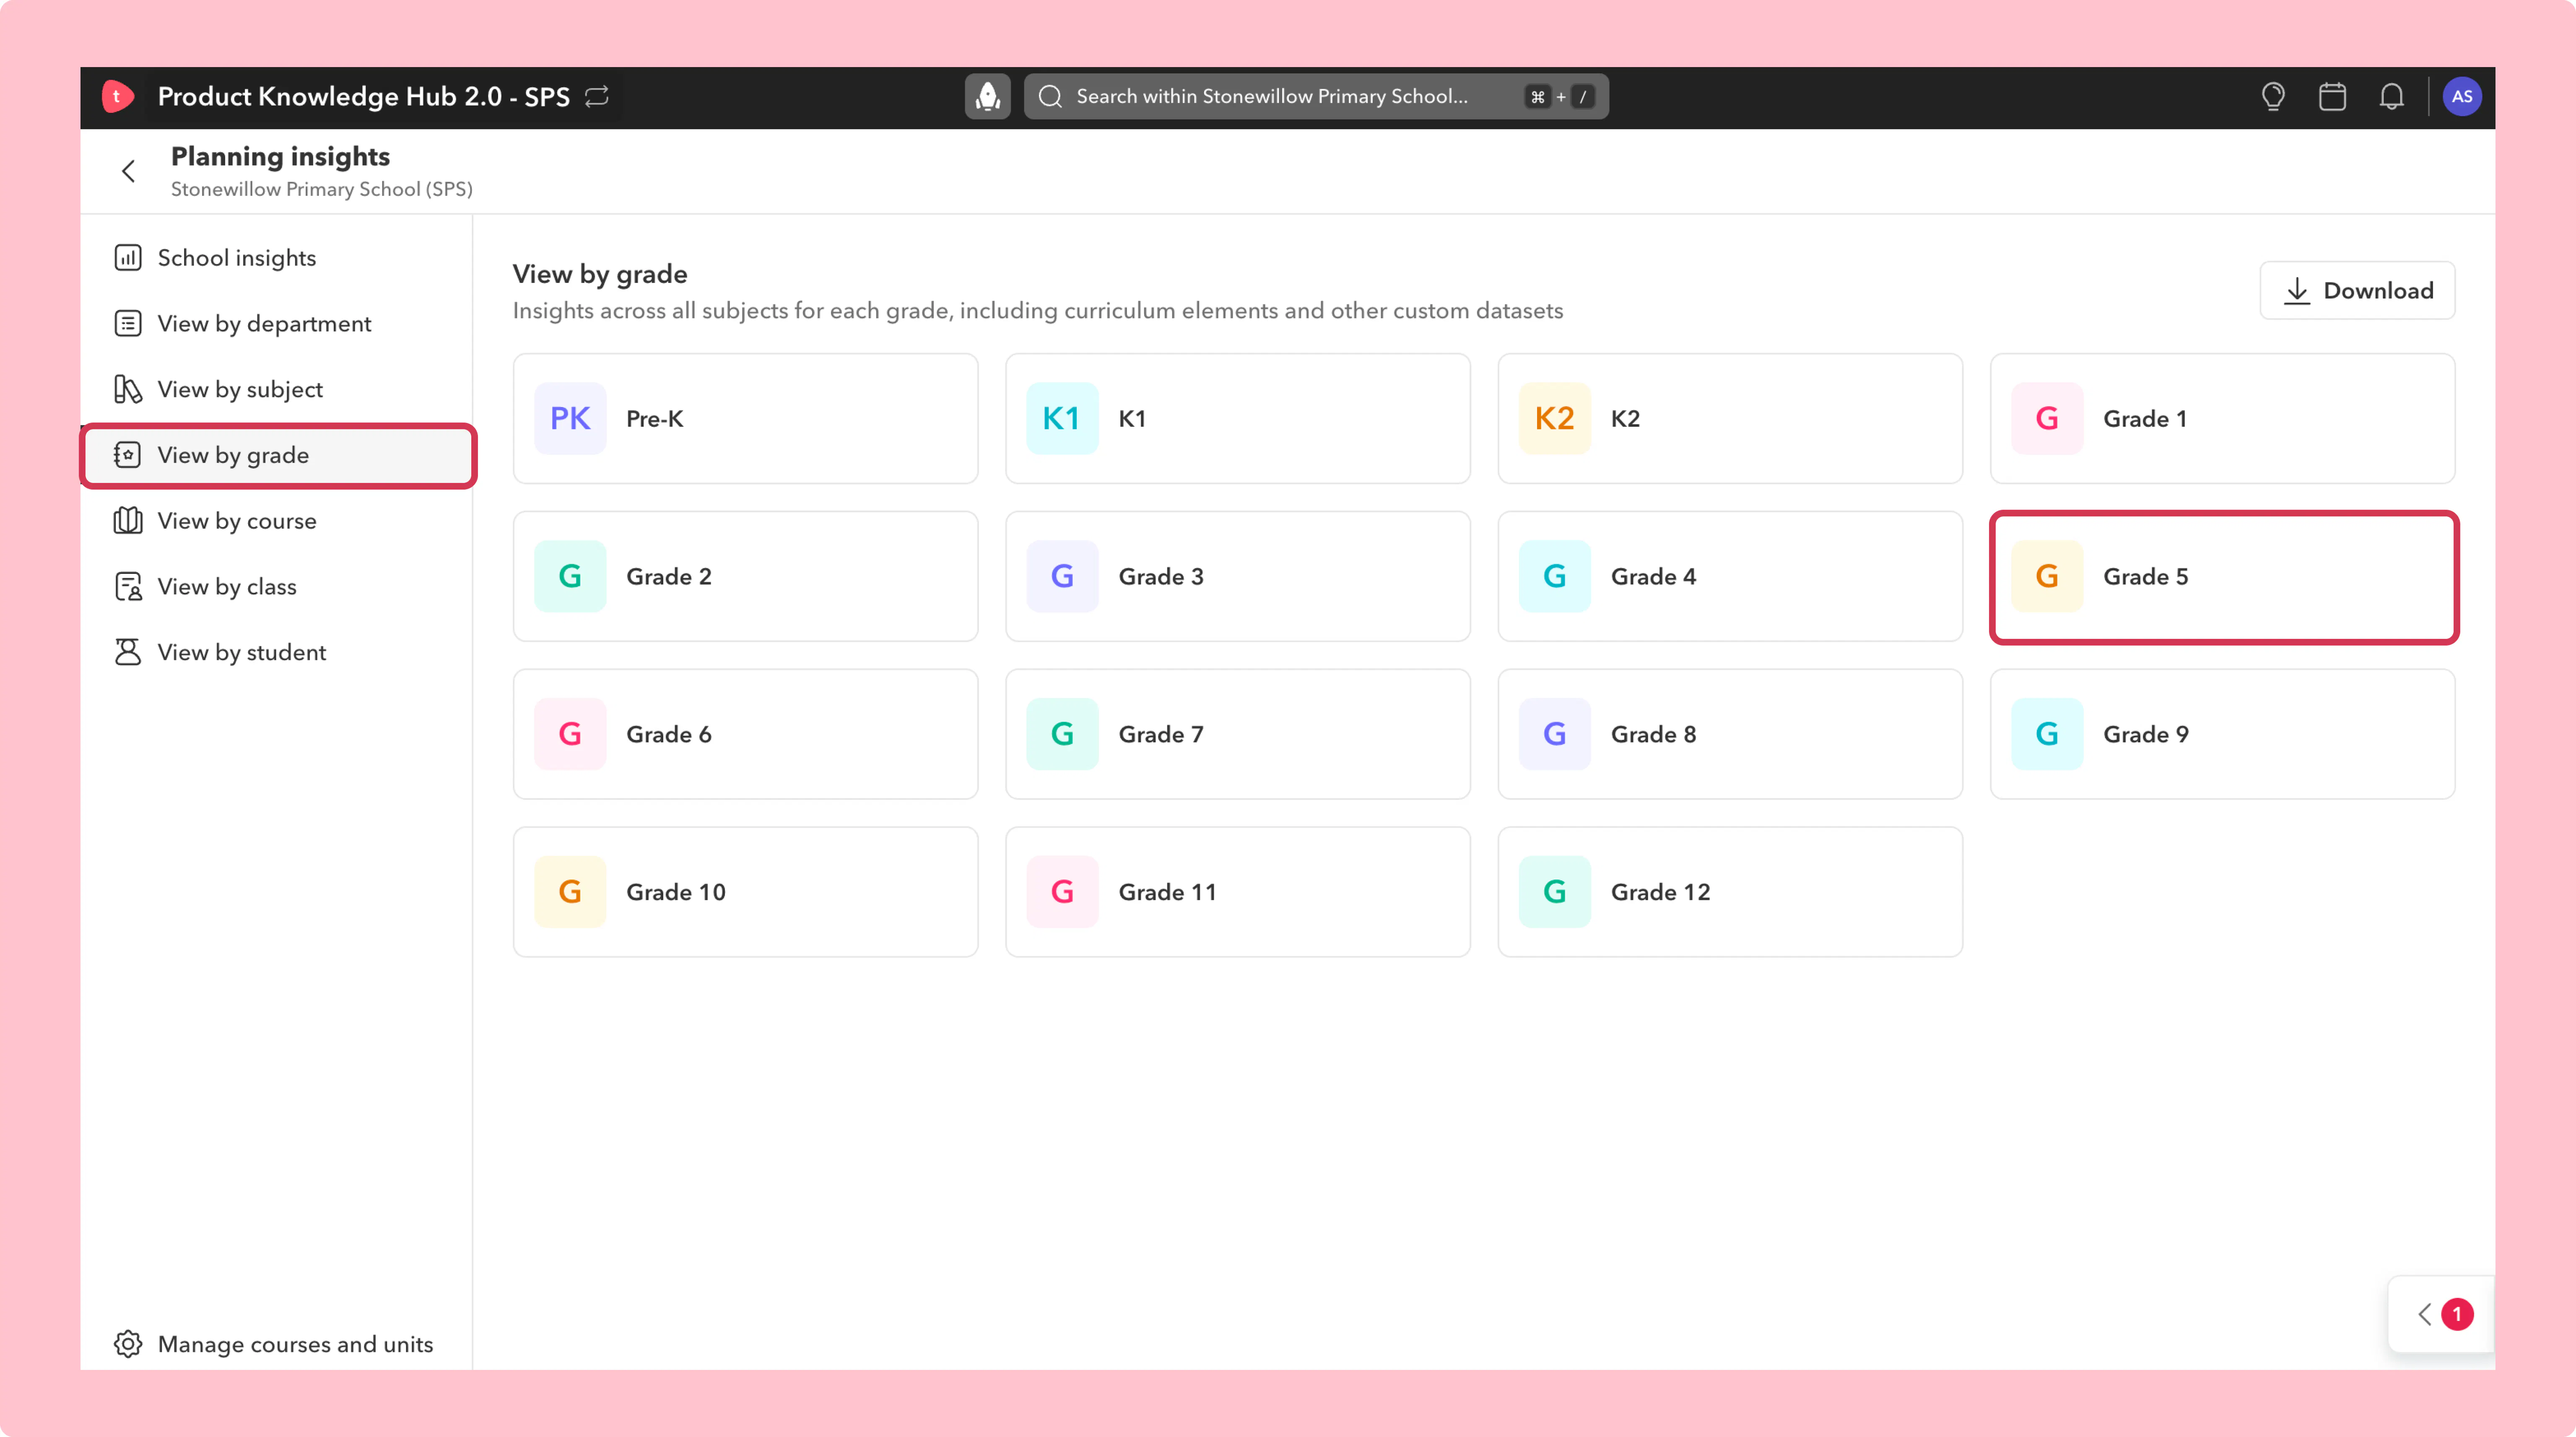Click the Grade 8 G badge

coord(1555,734)
